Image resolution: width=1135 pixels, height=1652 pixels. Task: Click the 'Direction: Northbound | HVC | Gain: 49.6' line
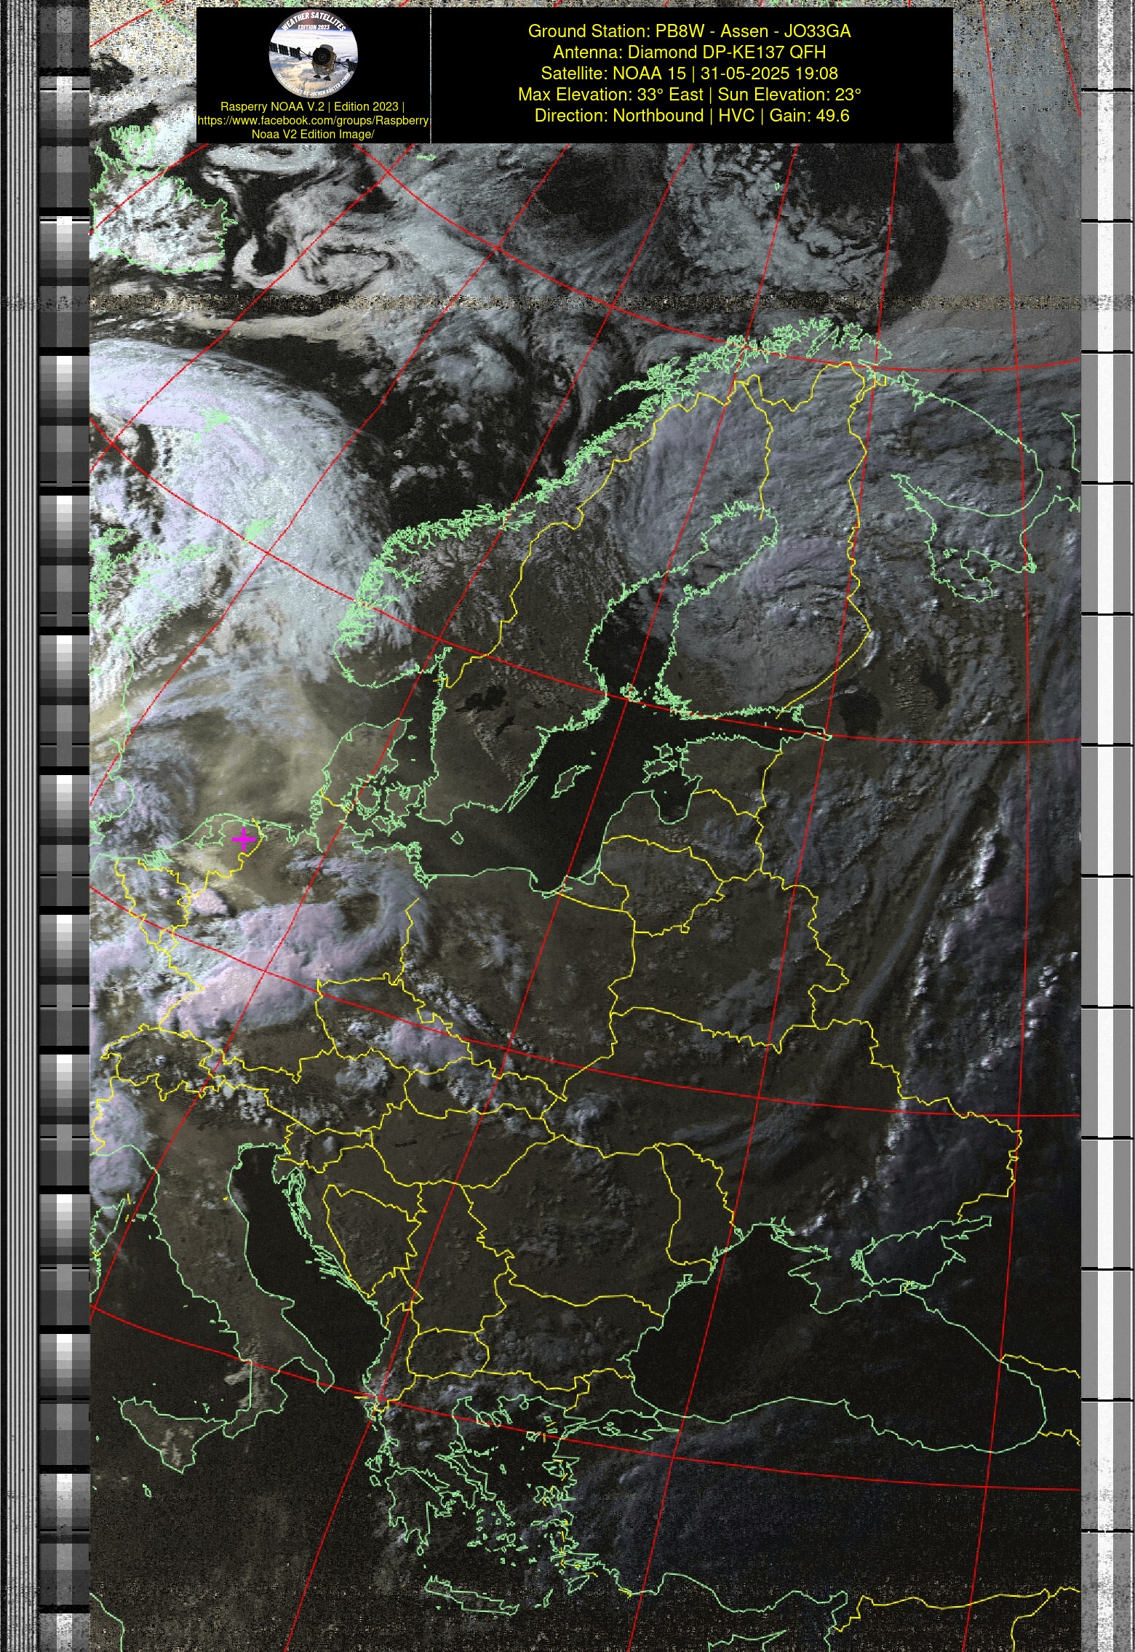coord(691,116)
